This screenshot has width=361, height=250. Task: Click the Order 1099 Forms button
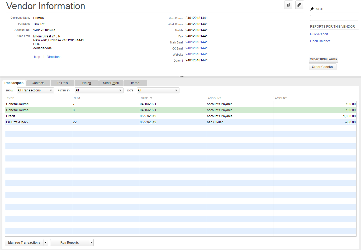click(323, 59)
